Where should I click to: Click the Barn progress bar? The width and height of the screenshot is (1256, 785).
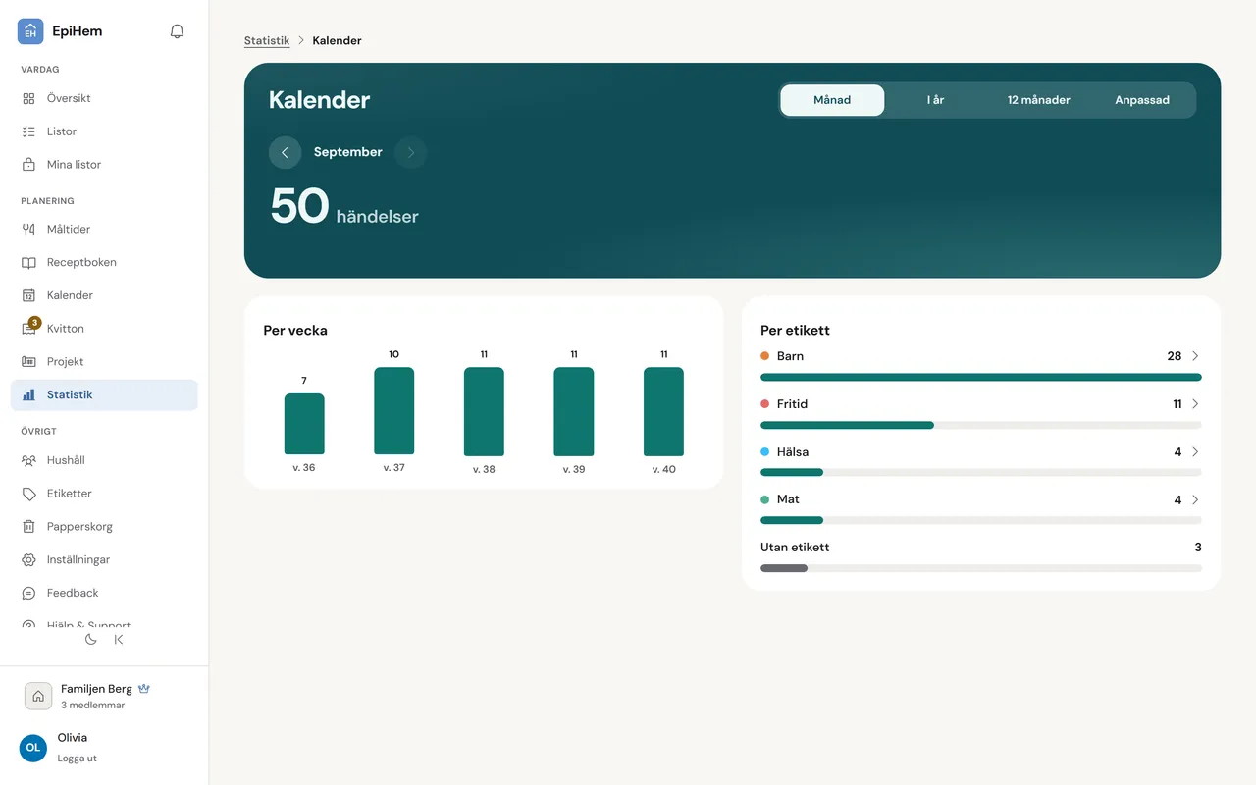[981, 378]
